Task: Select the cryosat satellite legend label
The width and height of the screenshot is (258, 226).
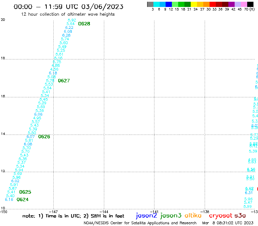Action: (221, 216)
